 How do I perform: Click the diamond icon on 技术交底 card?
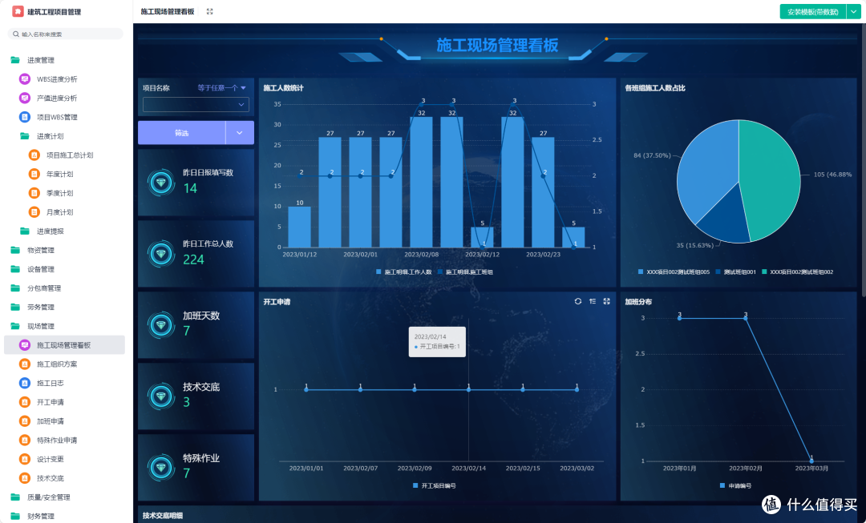[161, 396]
